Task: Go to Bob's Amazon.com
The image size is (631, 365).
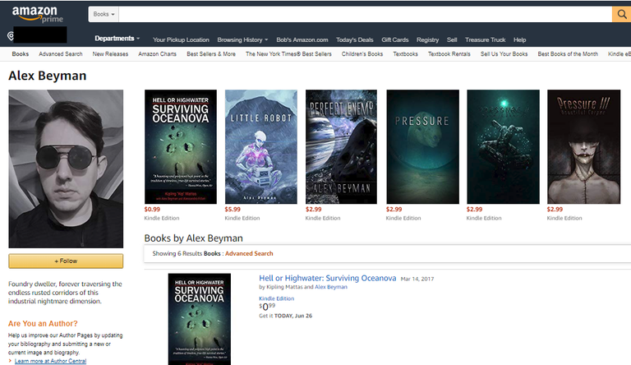Action: pyautogui.click(x=302, y=39)
